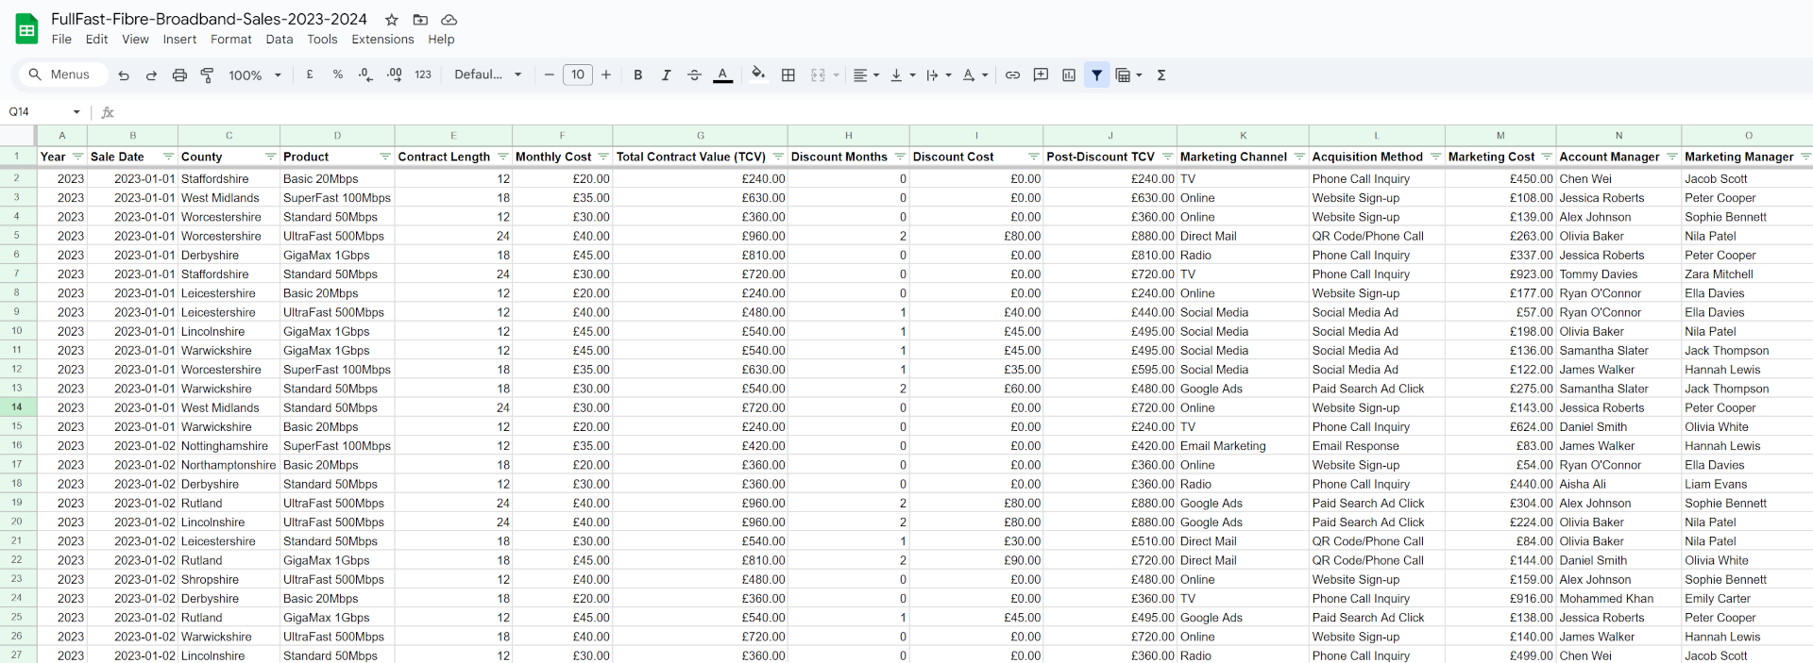
Task: Redo the last action
Action: 151,75
